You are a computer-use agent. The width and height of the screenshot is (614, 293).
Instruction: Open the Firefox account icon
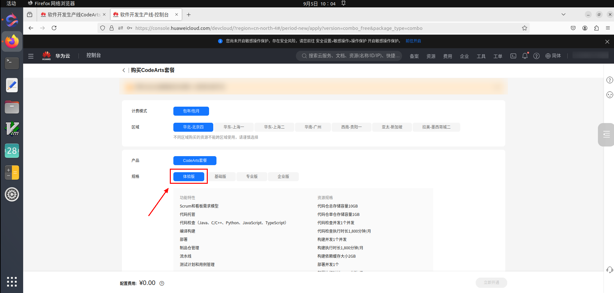click(x=585, y=28)
